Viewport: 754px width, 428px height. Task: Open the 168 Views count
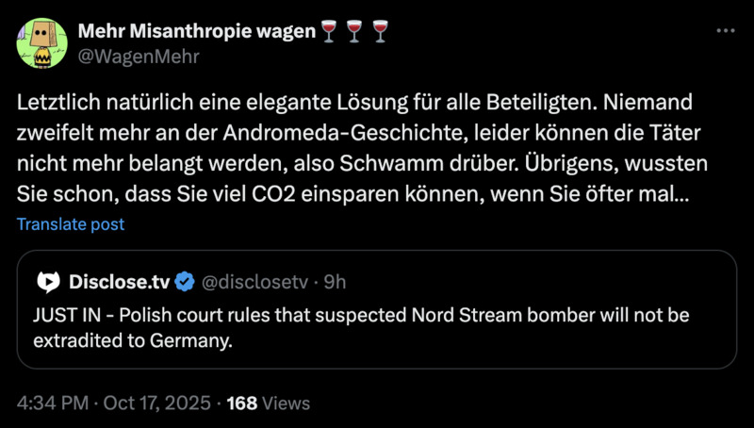[x=269, y=403]
